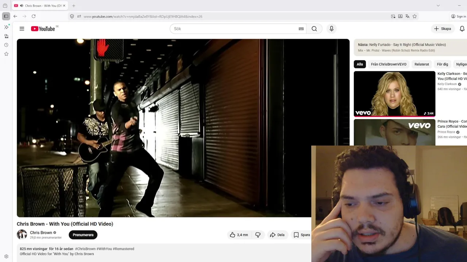Click Sign in button
467x262 pixels.
tap(459, 16)
